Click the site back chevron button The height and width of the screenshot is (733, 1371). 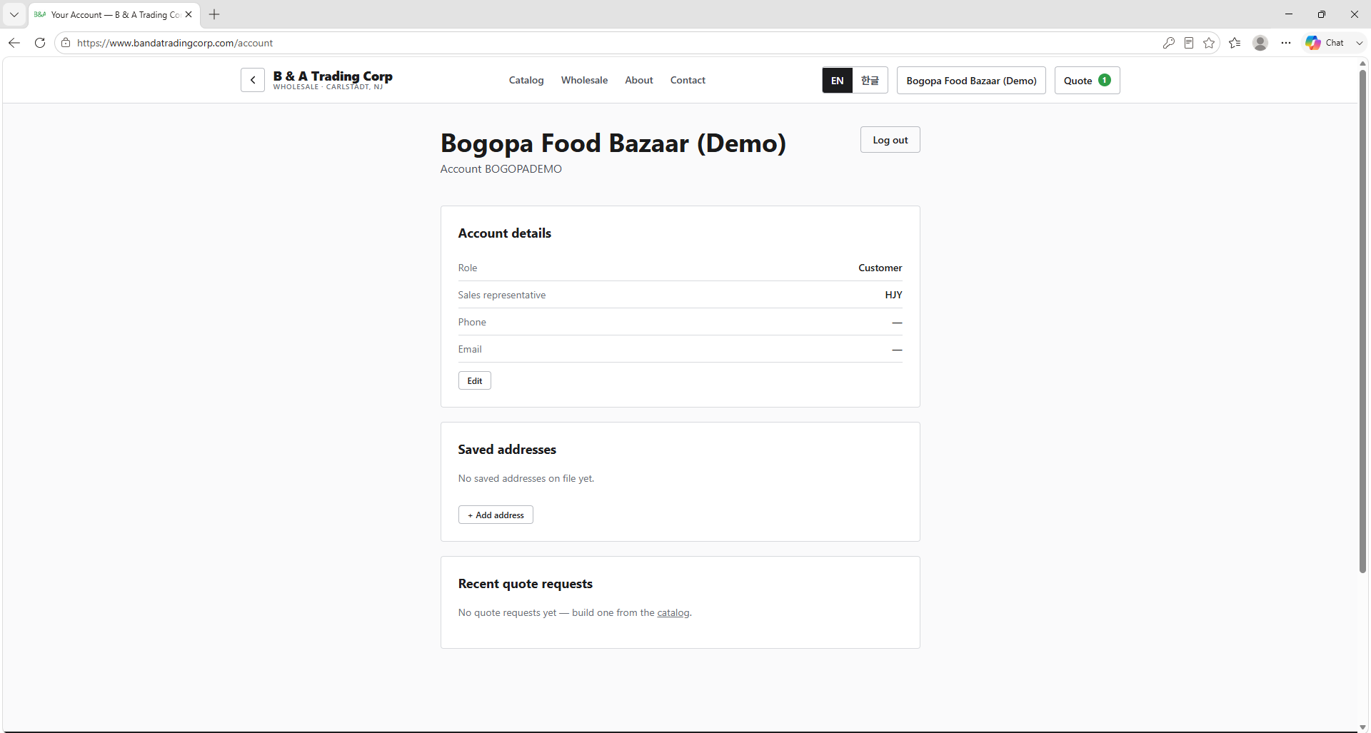253,80
